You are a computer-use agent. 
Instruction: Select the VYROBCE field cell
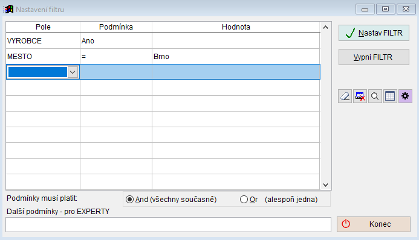point(43,41)
